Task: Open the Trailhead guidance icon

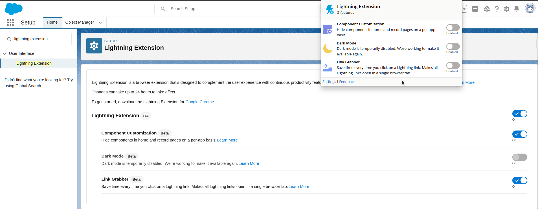Action: pyautogui.click(x=487, y=9)
